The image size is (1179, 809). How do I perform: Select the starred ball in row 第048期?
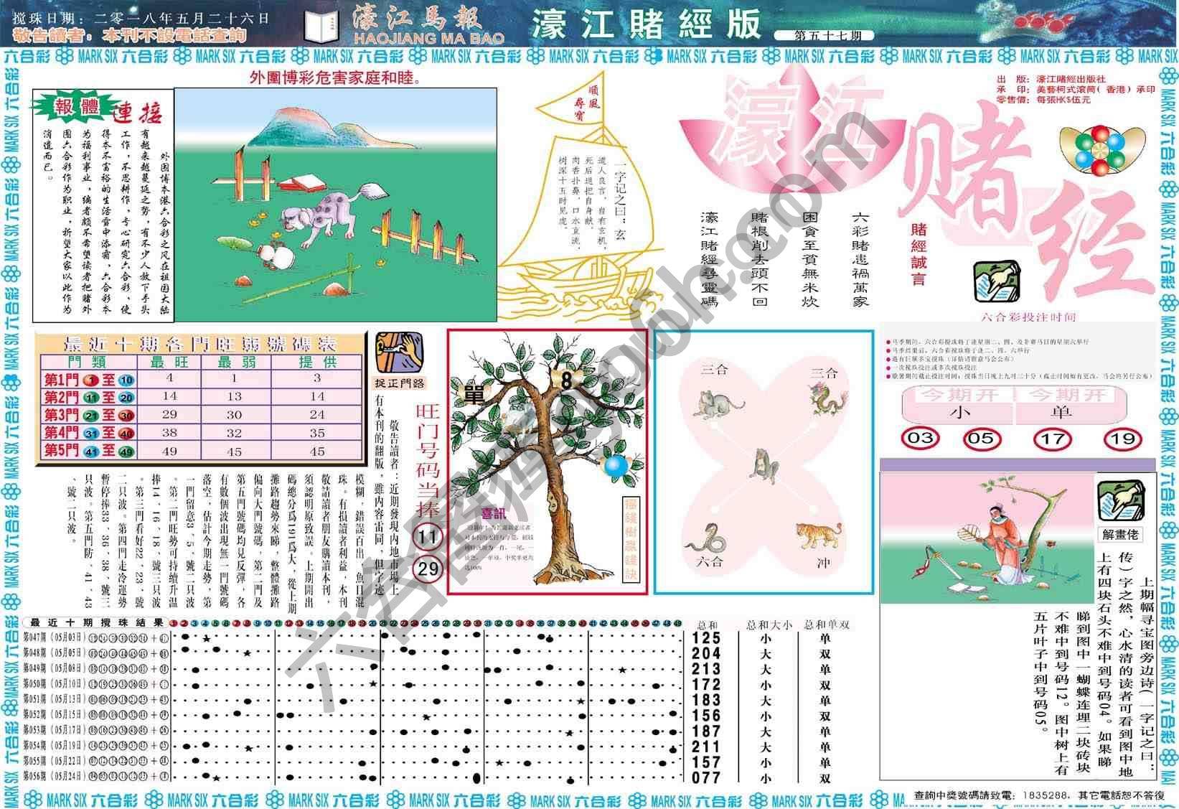click(x=247, y=654)
